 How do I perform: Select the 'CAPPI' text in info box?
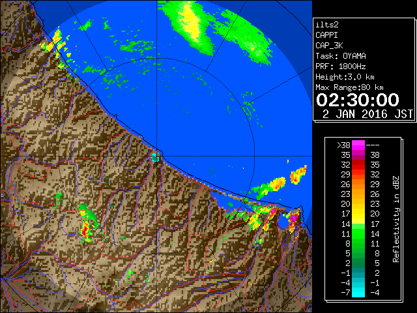(x=326, y=35)
